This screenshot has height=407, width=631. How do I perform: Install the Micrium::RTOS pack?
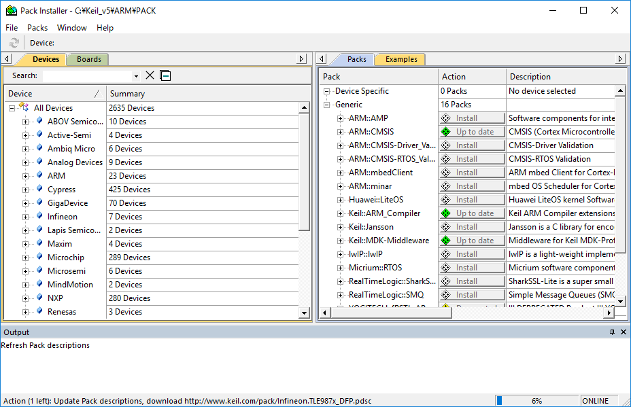pyautogui.click(x=472, y=268)
